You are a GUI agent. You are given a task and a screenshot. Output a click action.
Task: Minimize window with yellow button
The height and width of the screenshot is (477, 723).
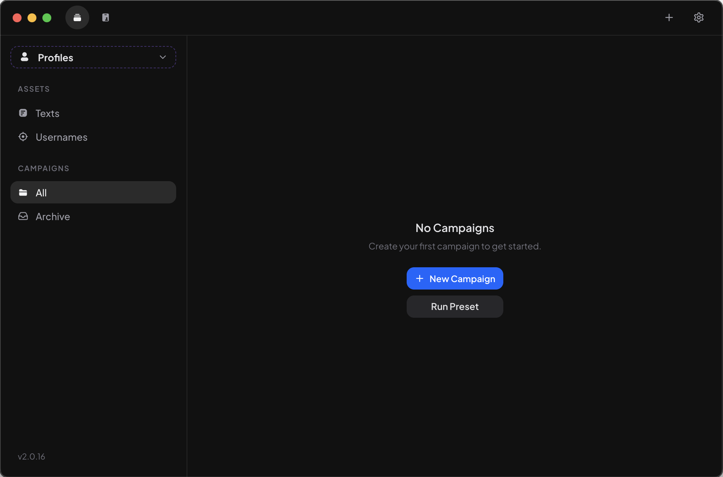32,18
